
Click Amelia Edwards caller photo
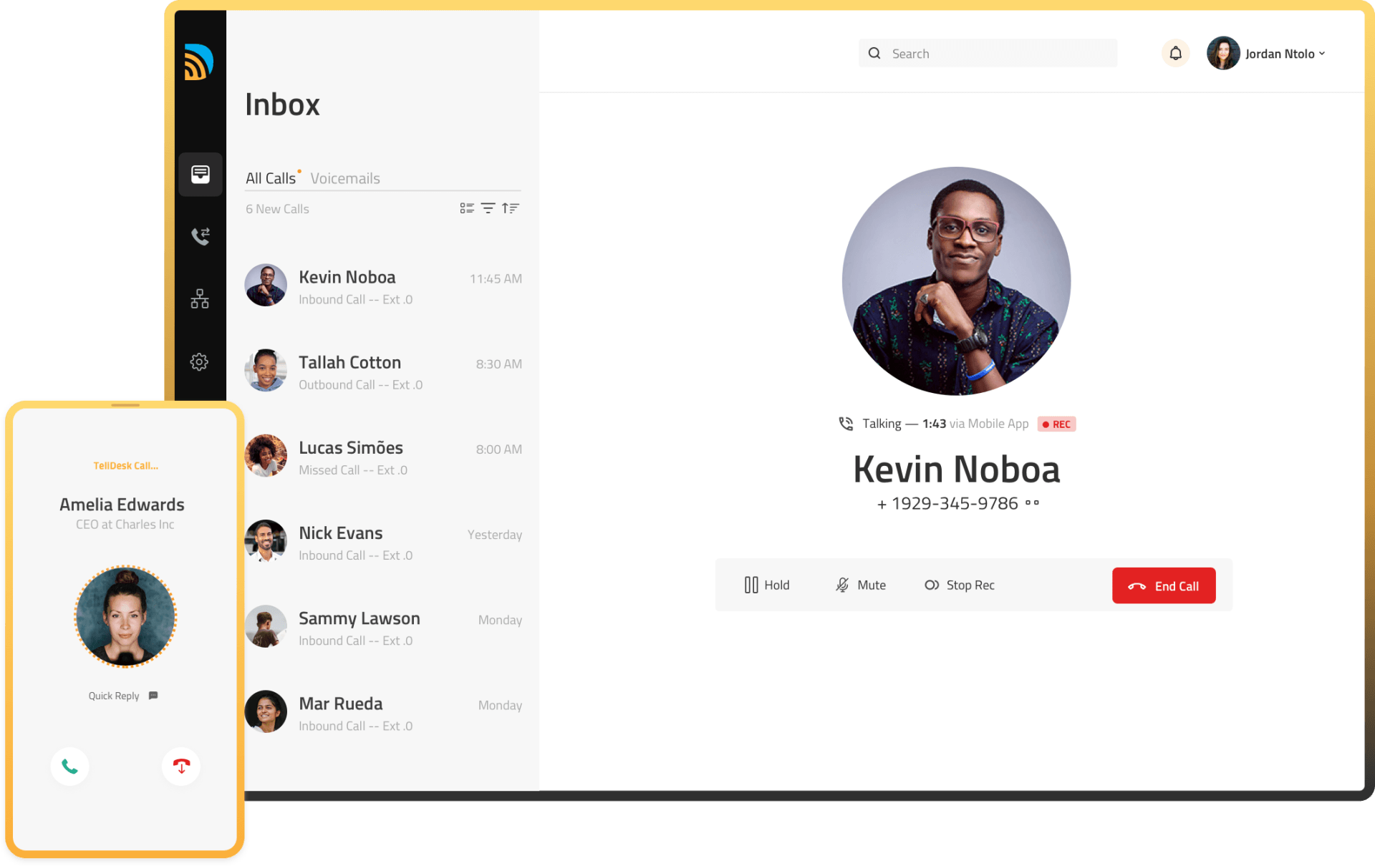tap(125, 616)
